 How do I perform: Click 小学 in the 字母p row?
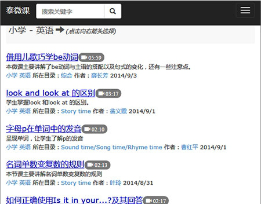[x=12, y=147]
